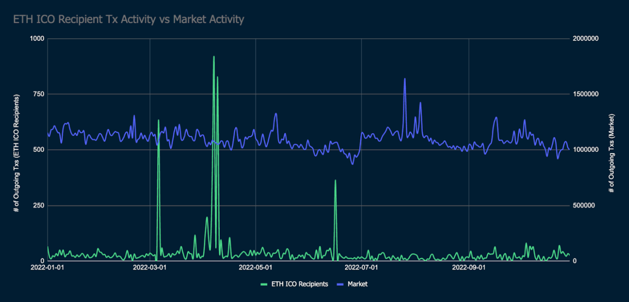Click the highest blue Market line peak
This screenshot has height=302, width=629.
[405, 79]
